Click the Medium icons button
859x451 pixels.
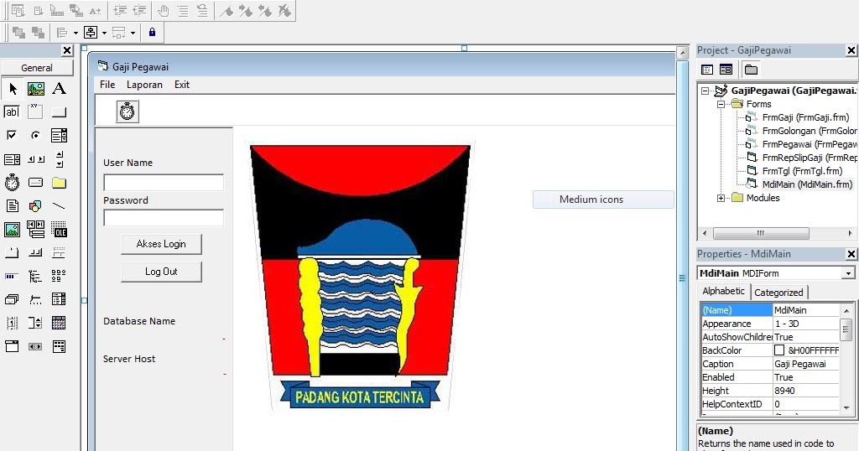point(603,200)
